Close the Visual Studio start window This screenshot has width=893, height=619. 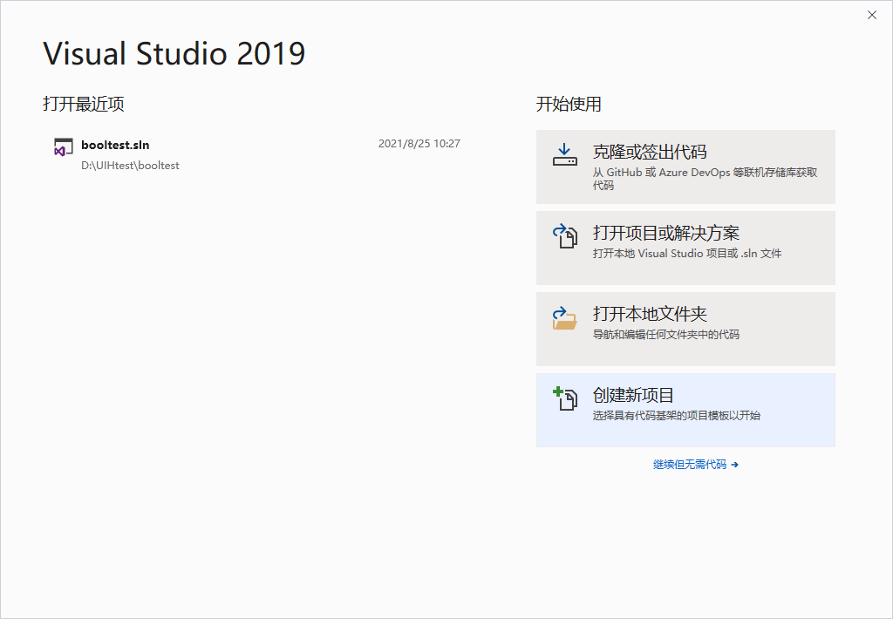tap(872, 15)
